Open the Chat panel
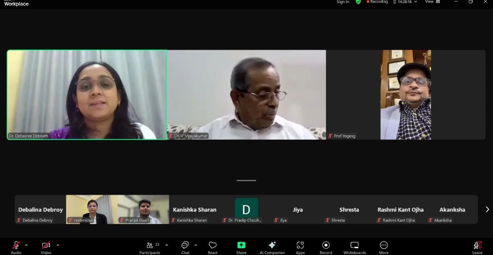Image resolution: width=493 pixels, height=255 pixels. [x=185, y=247]
